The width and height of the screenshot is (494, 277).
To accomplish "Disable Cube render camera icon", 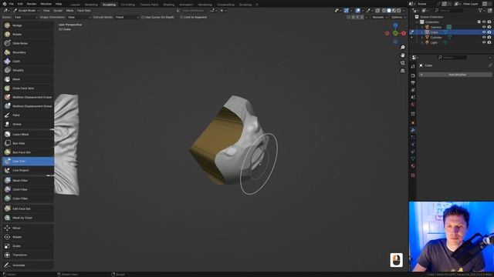I will coord(489,32).
